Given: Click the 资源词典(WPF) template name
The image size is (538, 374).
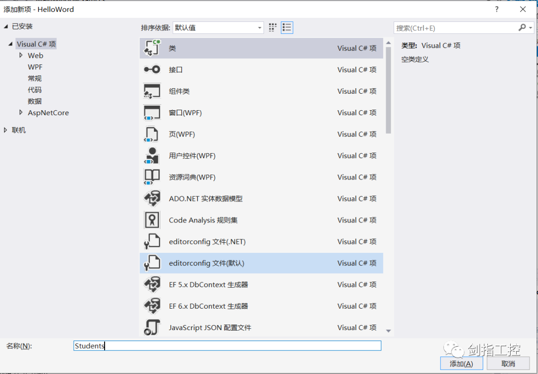Looking at the screenshot, I should [x=192, y=177].
